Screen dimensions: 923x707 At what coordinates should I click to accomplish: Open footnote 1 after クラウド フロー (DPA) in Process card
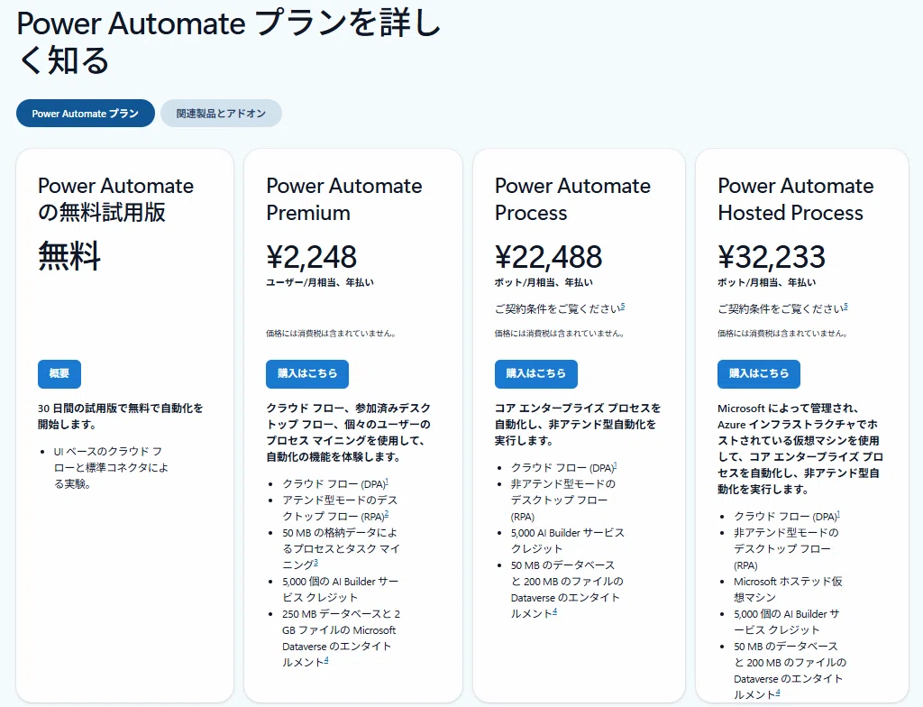(x=615, y=465)
